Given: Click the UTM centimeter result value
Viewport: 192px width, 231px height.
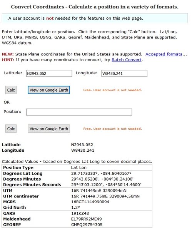Looking at the screenshot, I should click(105, 196).
